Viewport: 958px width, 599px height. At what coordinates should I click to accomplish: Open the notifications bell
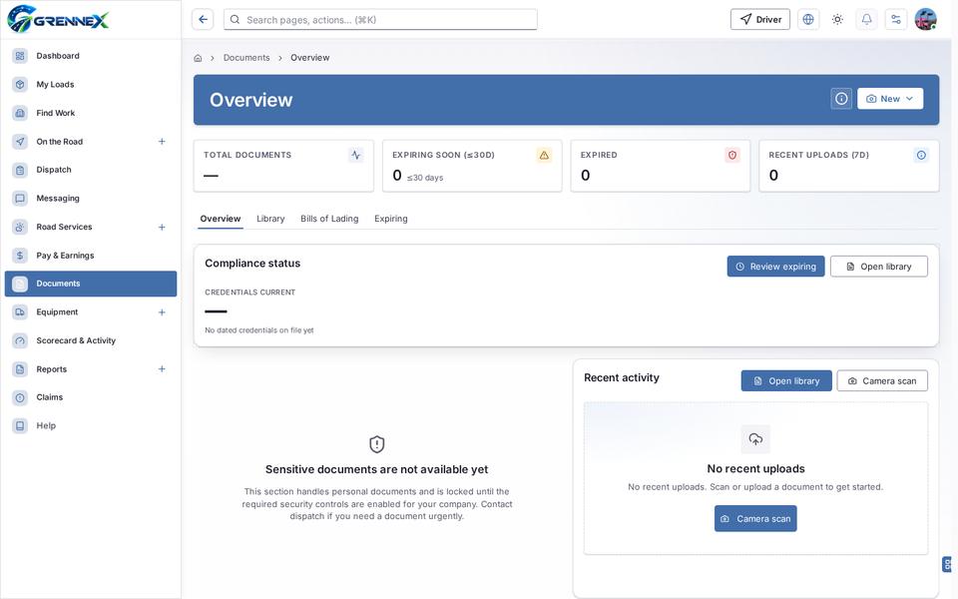tap(866, 20)
